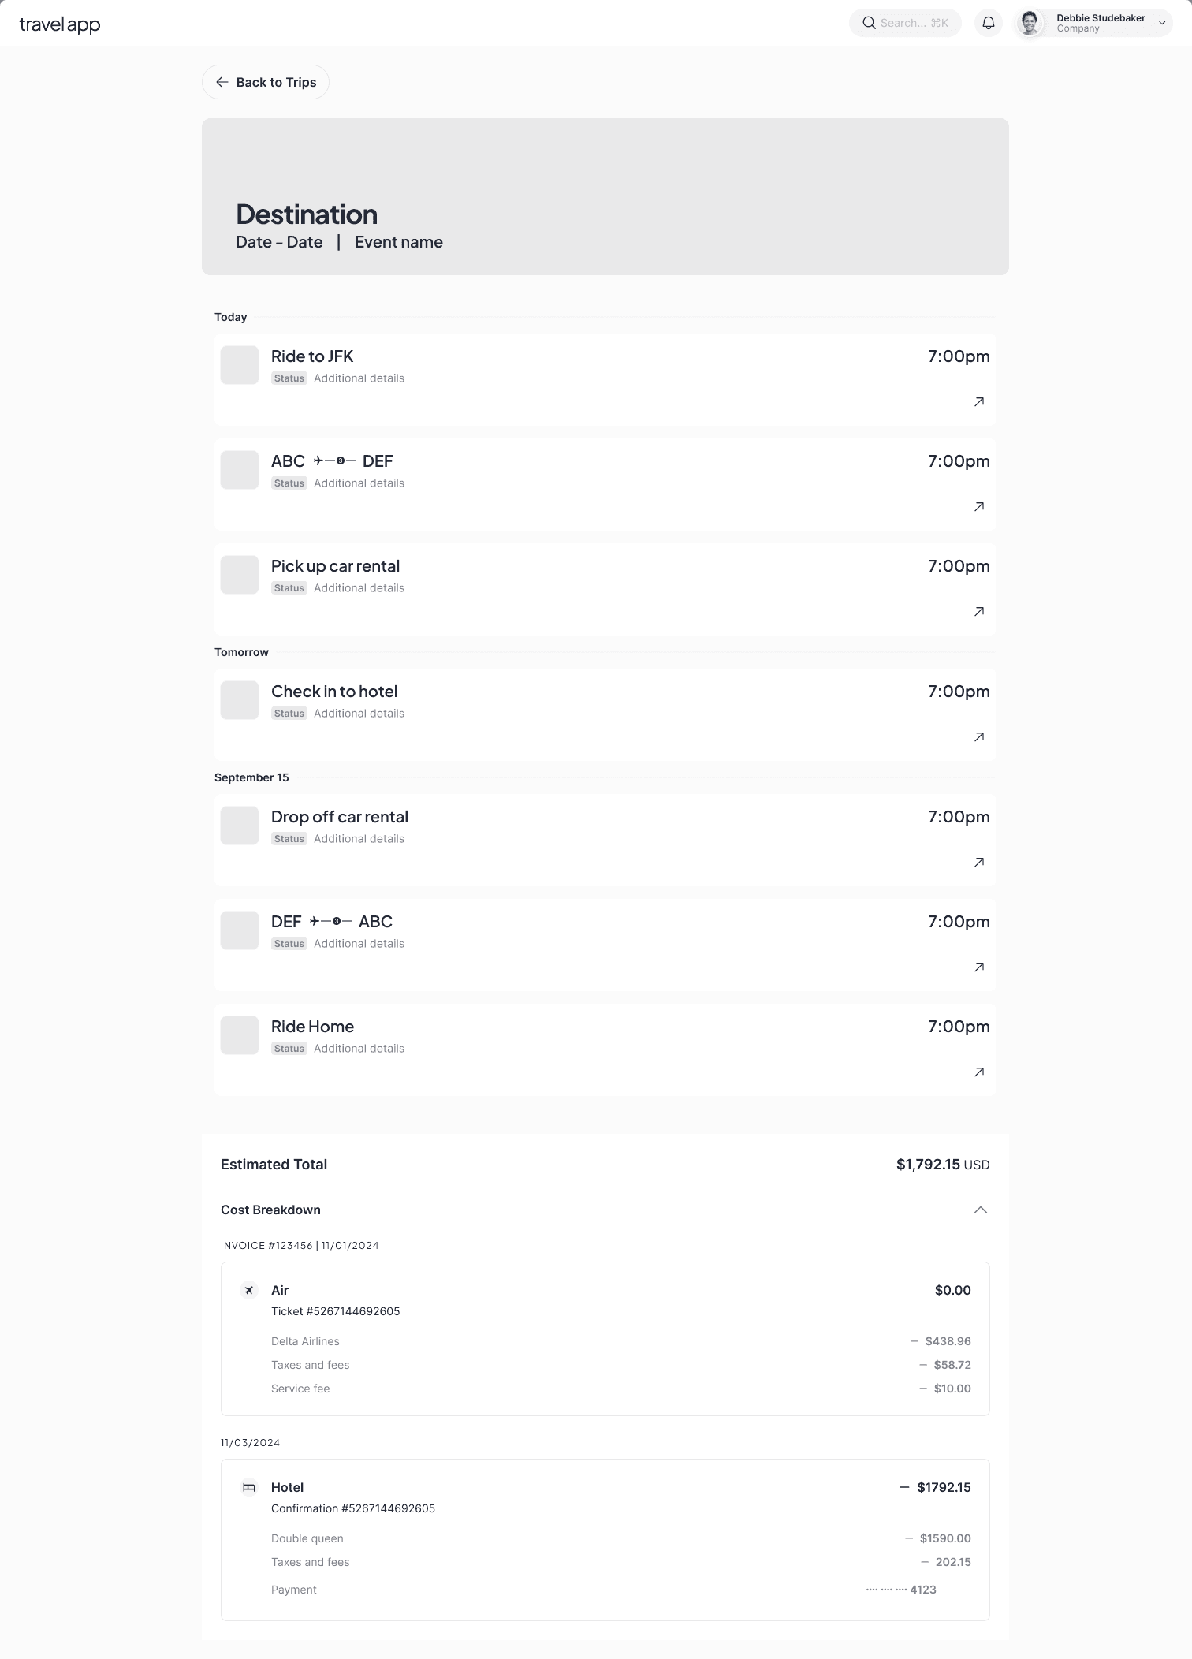This screenshot has height=1659, width=1192.
Task: Open arrow link on Pick up car rental
Action: (979, 612)
